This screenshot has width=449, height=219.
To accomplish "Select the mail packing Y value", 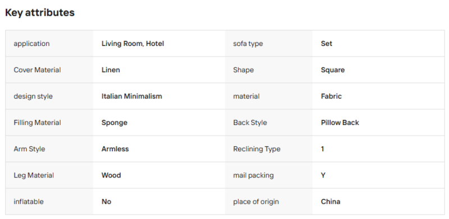I will pos(323,175).
